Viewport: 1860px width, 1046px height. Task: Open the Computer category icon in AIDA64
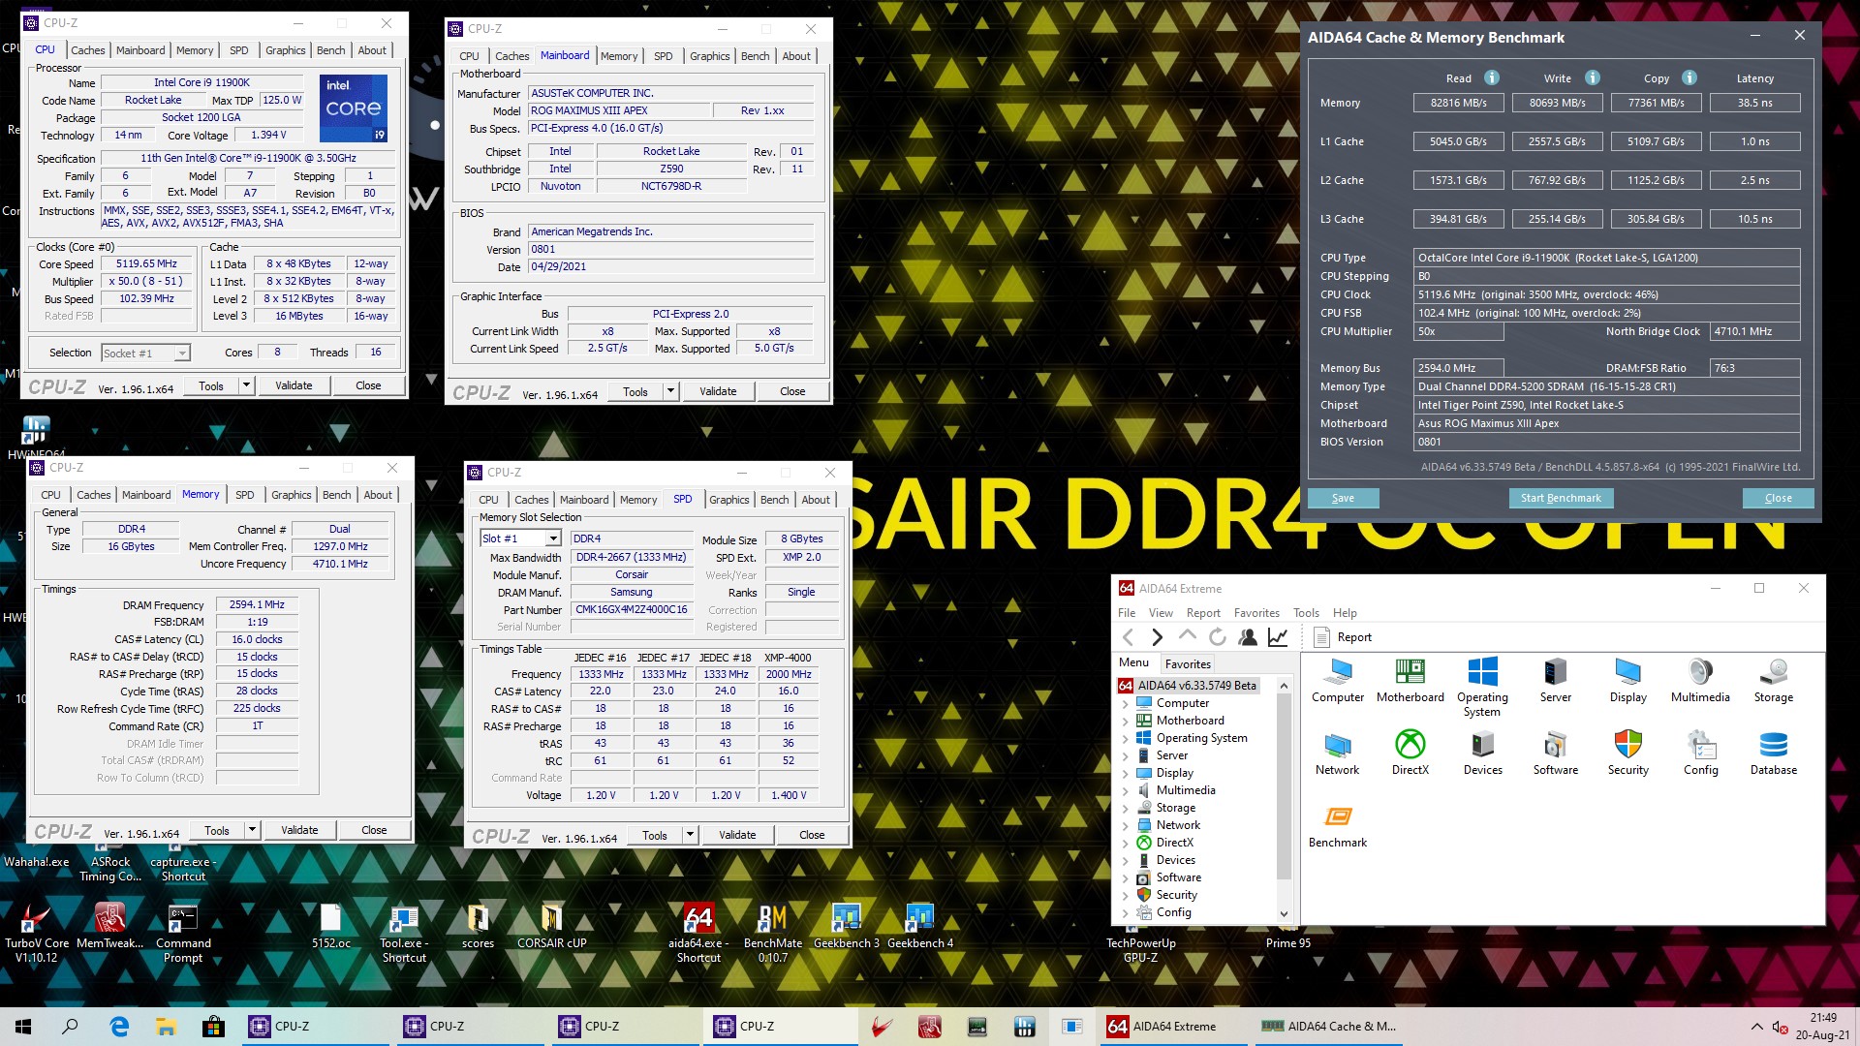pos(1338,680)
